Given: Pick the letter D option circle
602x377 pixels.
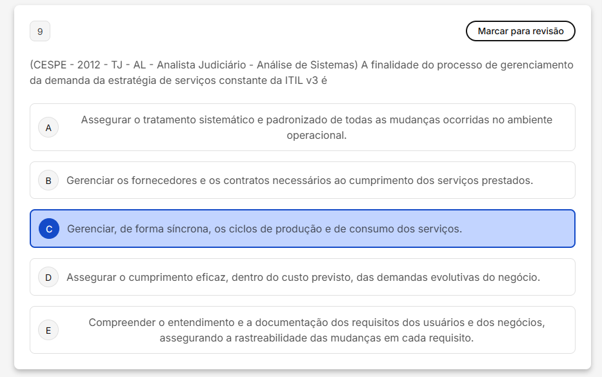Looking at the screenshot, I should coord(48,278).
